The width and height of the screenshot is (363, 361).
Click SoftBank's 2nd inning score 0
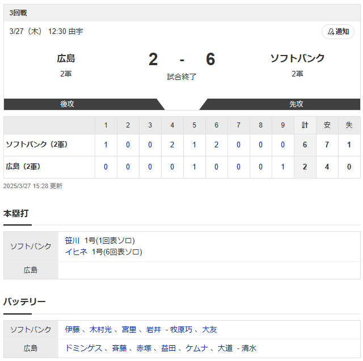pos(128,145)
